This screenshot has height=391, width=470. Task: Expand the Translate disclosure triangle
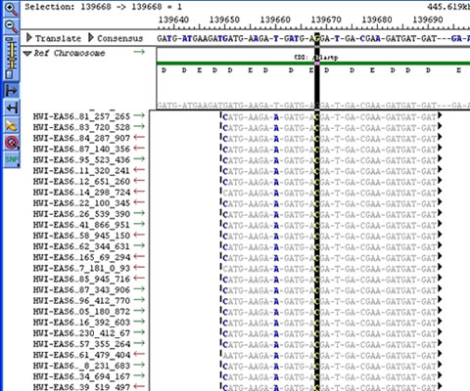tap(28, 38)
